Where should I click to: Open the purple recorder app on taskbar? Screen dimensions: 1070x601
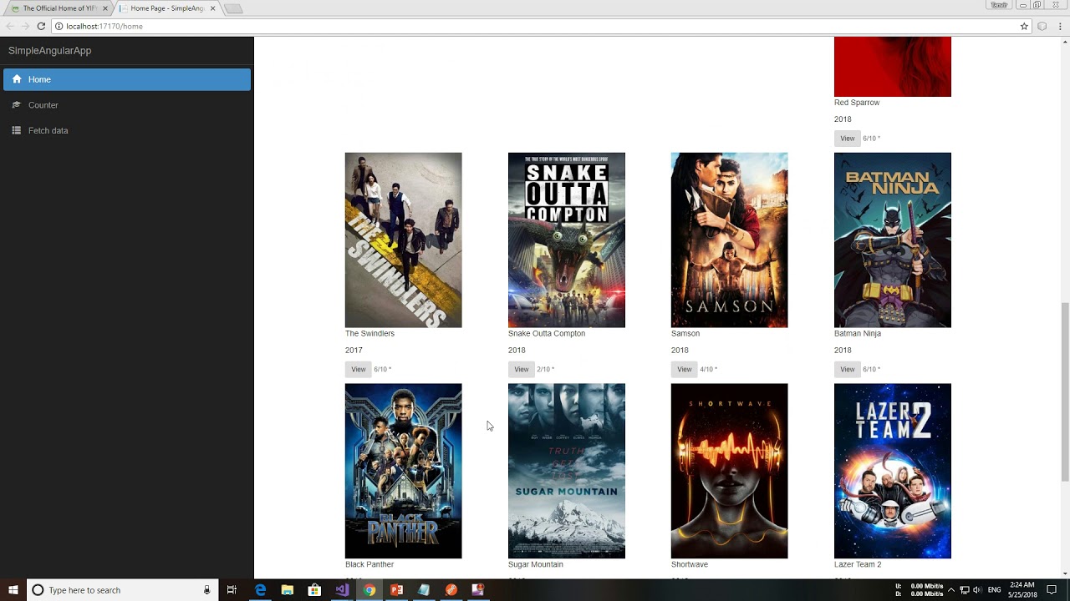coord(477,590)
